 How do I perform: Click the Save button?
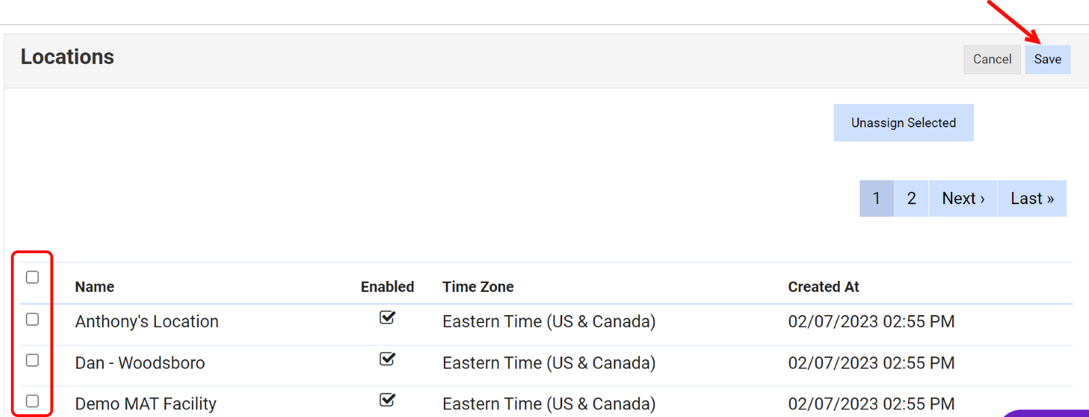pyautogui.click(x=1047, y=60)
